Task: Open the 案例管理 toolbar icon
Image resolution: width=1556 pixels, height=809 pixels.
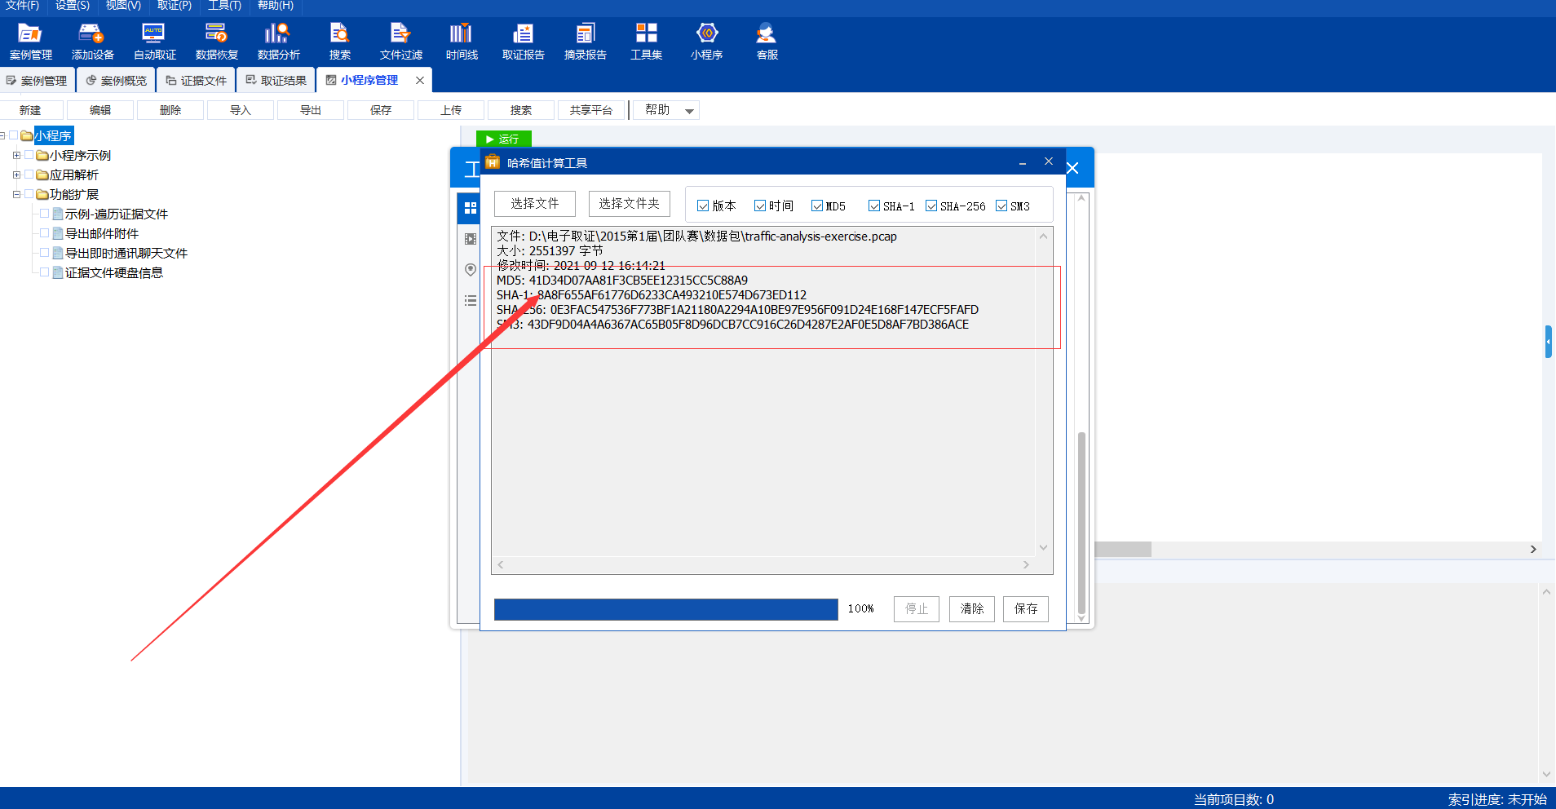Action: point(30,42)
